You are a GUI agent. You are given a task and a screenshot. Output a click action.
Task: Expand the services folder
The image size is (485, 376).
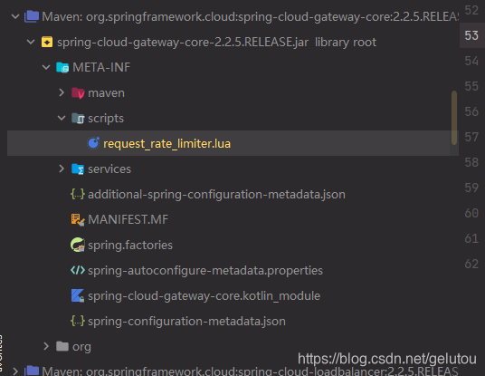[62, 169]
